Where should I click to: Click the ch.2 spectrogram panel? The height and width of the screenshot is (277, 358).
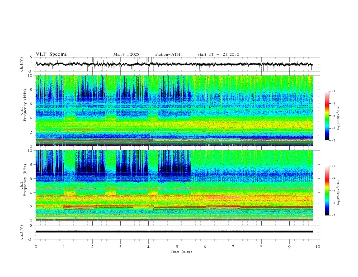tap(174, 186)
